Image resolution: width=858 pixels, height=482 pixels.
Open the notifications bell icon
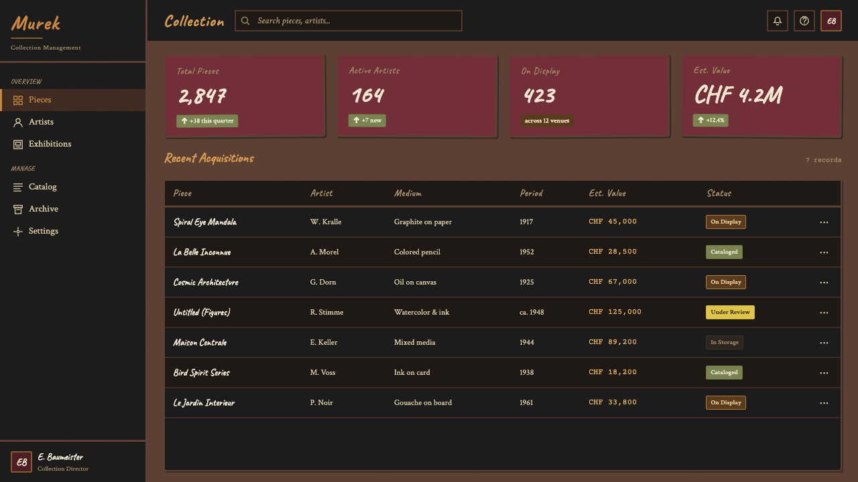tap(778, 21)
